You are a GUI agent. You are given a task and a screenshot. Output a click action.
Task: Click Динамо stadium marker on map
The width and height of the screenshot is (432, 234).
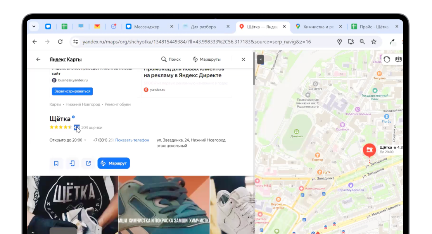coord(296,132)
